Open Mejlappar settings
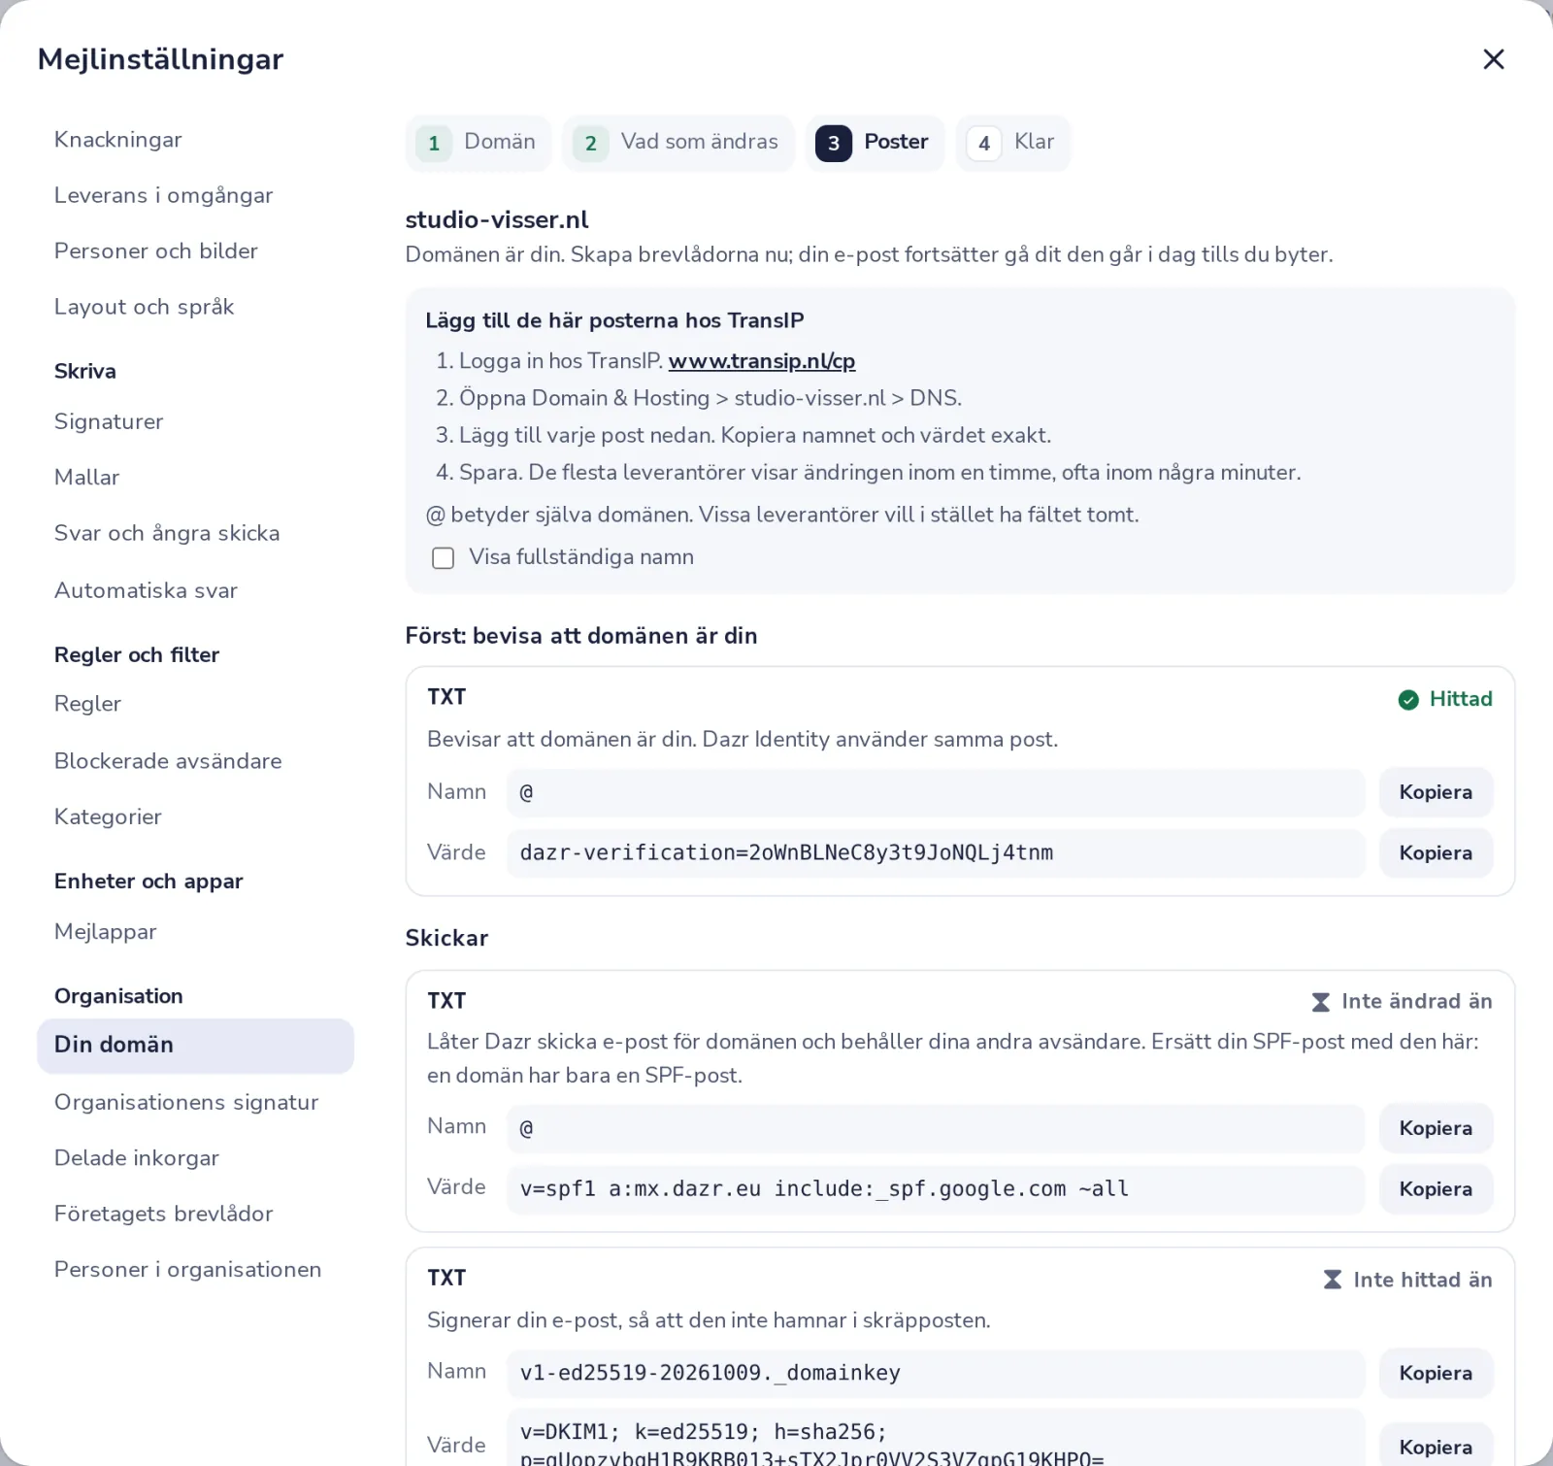 pyautogui.click(x=195, y=932)
